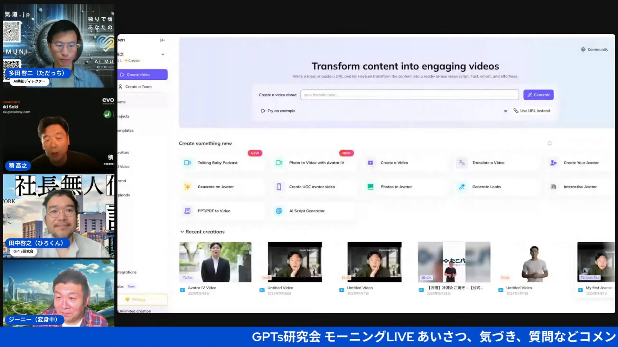Collapse the Recent creations section
This screenshot has height=347, width=618.
tap(182, 232)
